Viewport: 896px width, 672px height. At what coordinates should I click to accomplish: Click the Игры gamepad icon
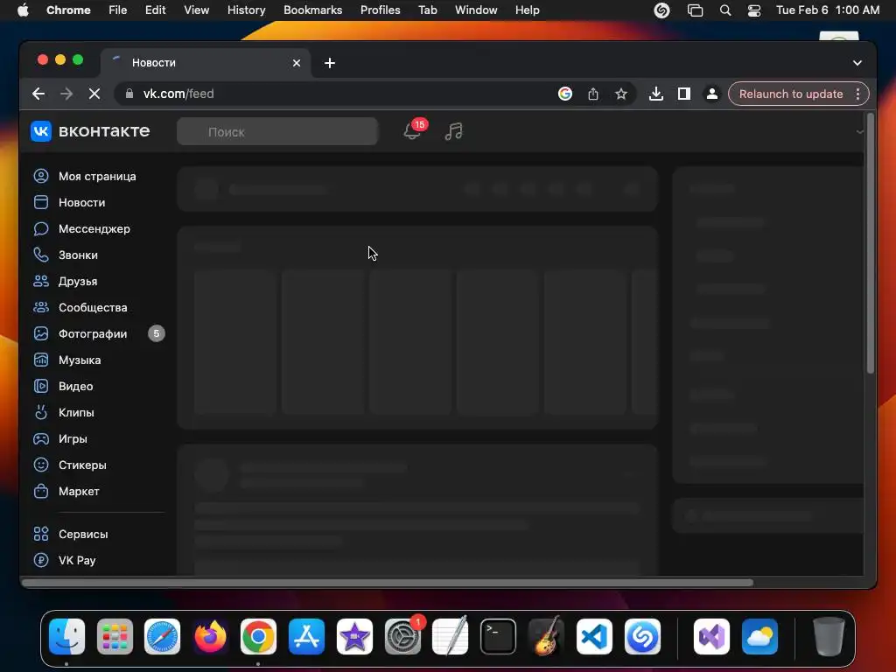pos(41,439)
